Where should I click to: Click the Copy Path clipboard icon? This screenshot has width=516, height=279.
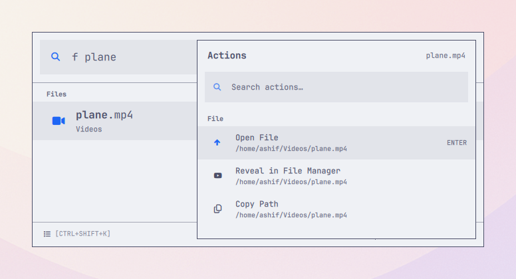coord(218,209)
